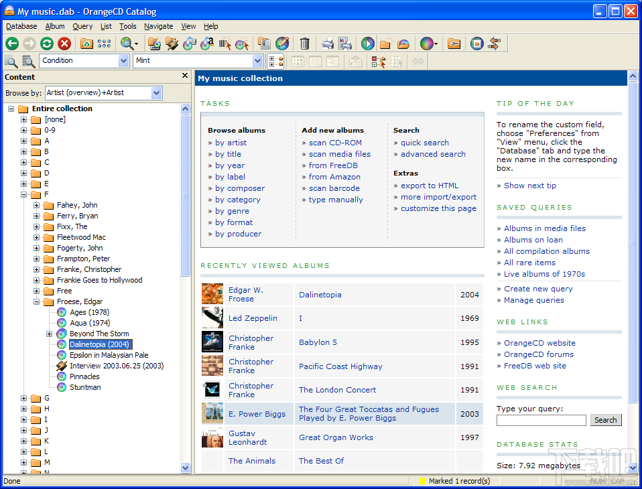
Task: Click the Search button under Web Search
Action: (605, 420)
